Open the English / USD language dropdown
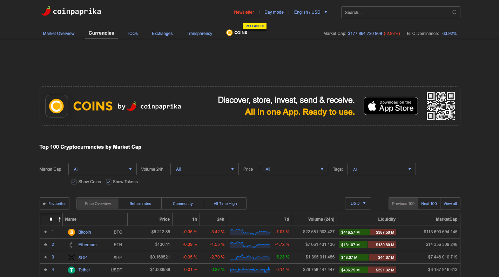The height and width of the screenshot is (277, 499). click(x=311, y=12)
